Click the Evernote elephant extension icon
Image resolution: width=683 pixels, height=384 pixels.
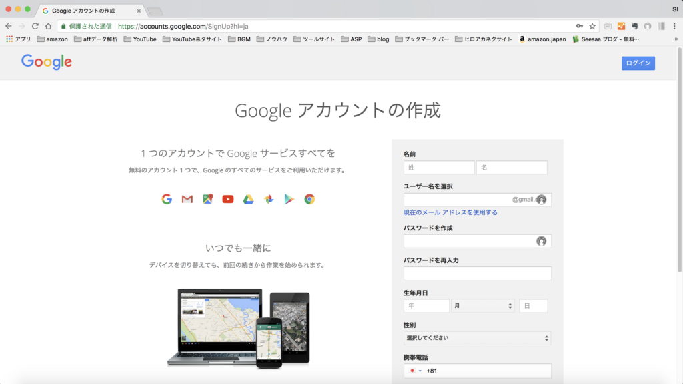coord(635,26)
